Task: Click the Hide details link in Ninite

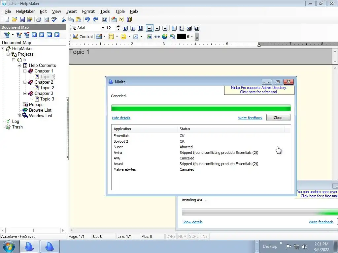Action: pyautogui.click(x=121, y=118)
